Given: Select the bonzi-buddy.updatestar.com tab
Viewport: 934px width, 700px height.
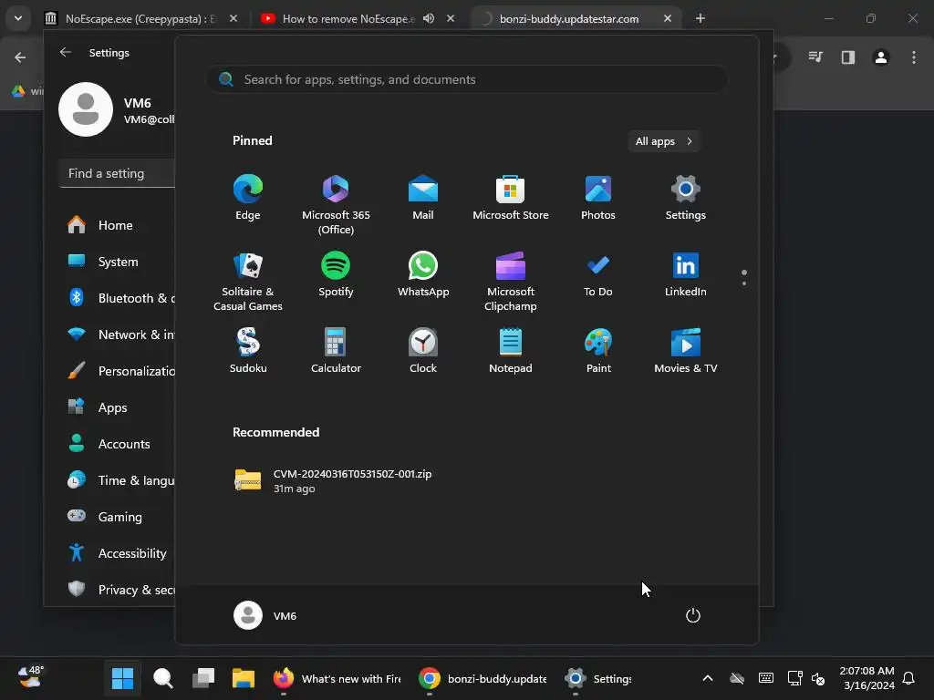Looking at the screenshot, I should [x=569, y=18].
